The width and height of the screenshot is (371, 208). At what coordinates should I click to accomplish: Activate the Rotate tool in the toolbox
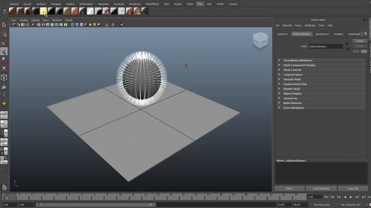(x=4, y=60)
